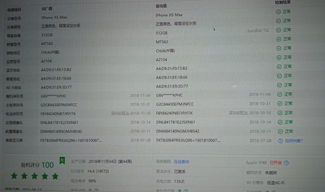This screenshot has width=325, height=192.
Task: Click the check icon for front camera DNM84140NGMJH8542
Action: tap(280, 131)
